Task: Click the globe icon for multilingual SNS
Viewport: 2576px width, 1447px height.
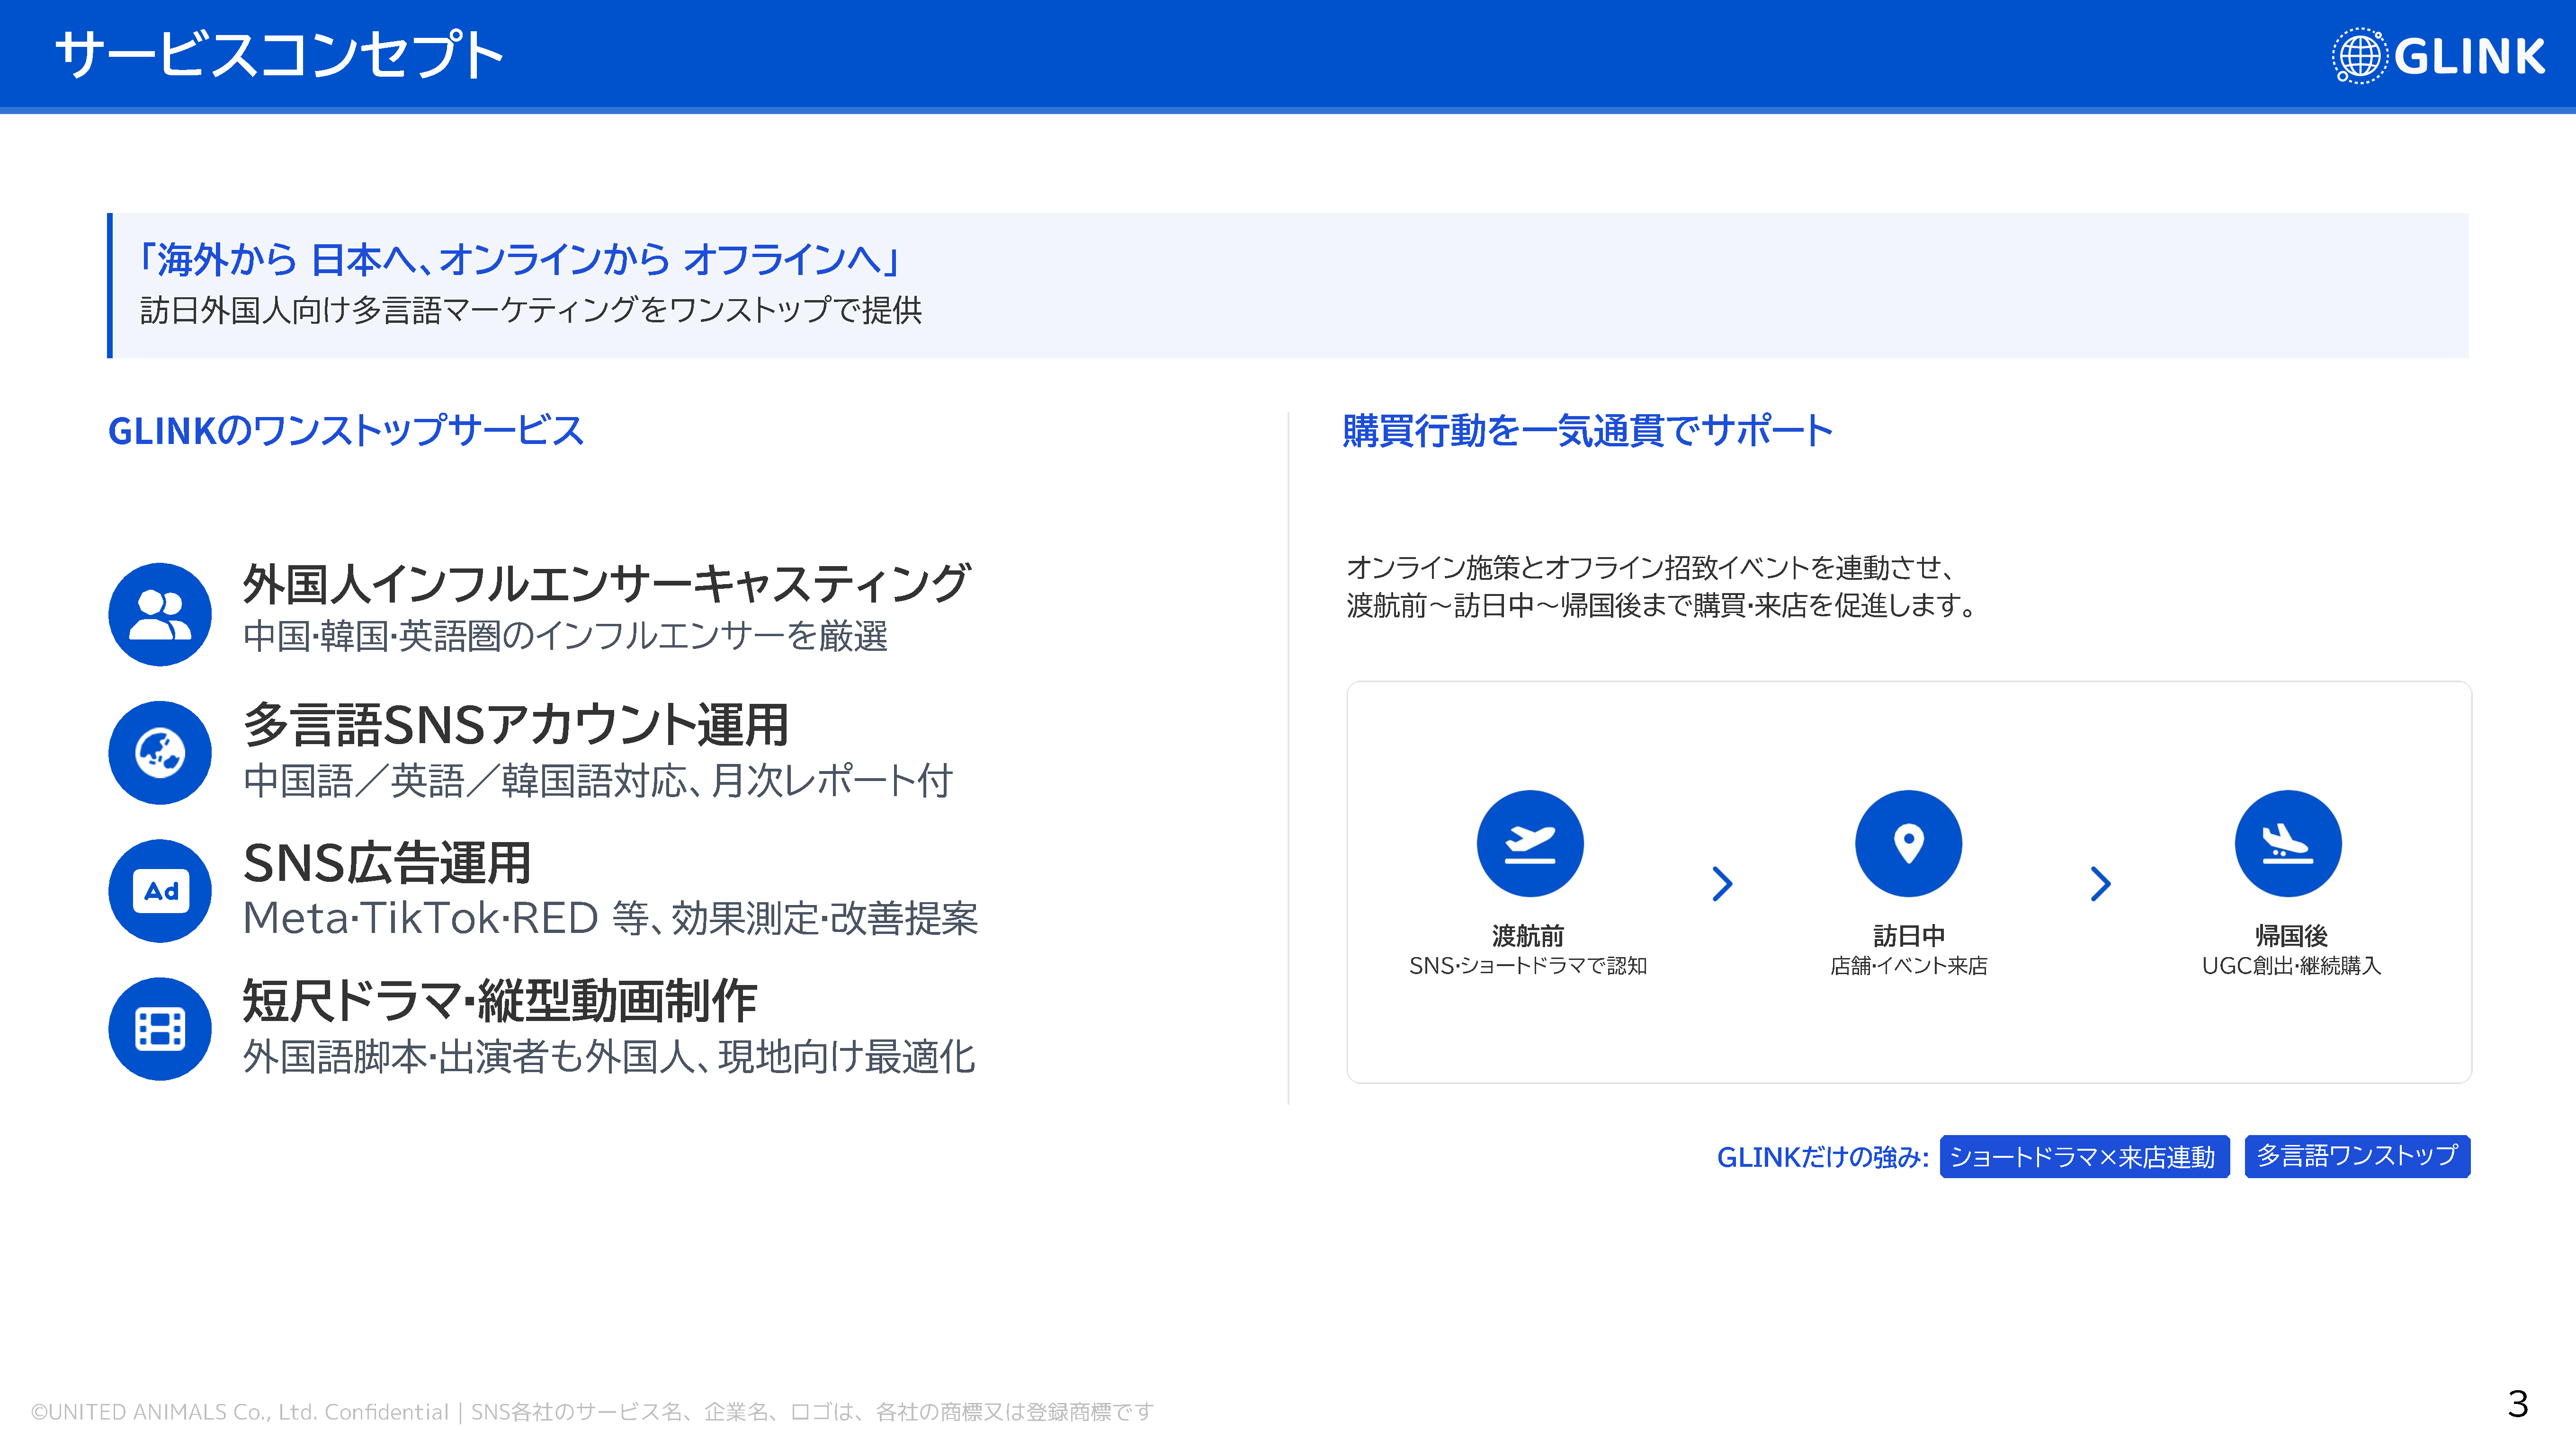Action: (x=160, y=753)
